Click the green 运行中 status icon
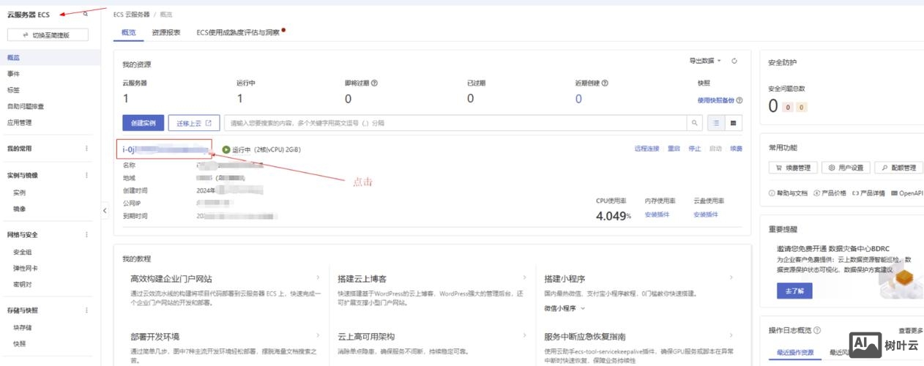Image resolution: width=924 pixels, height=366 pixels. (226, 150)
